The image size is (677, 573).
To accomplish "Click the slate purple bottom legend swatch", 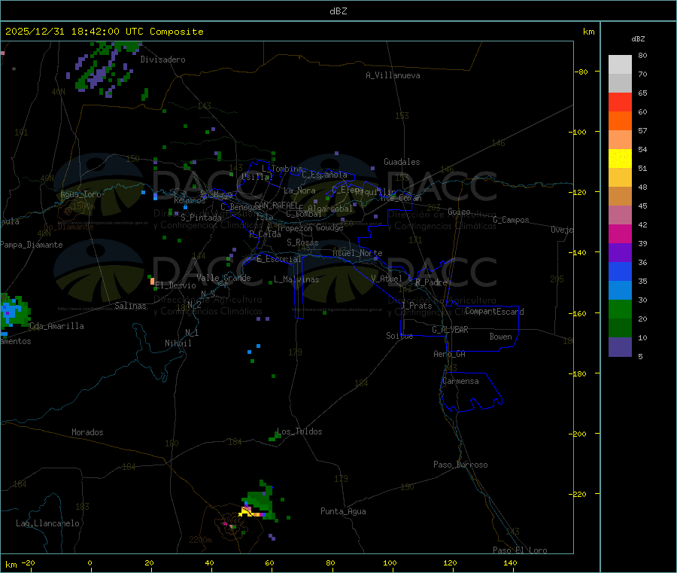I will pyautogui.click(x=620, y=347).
